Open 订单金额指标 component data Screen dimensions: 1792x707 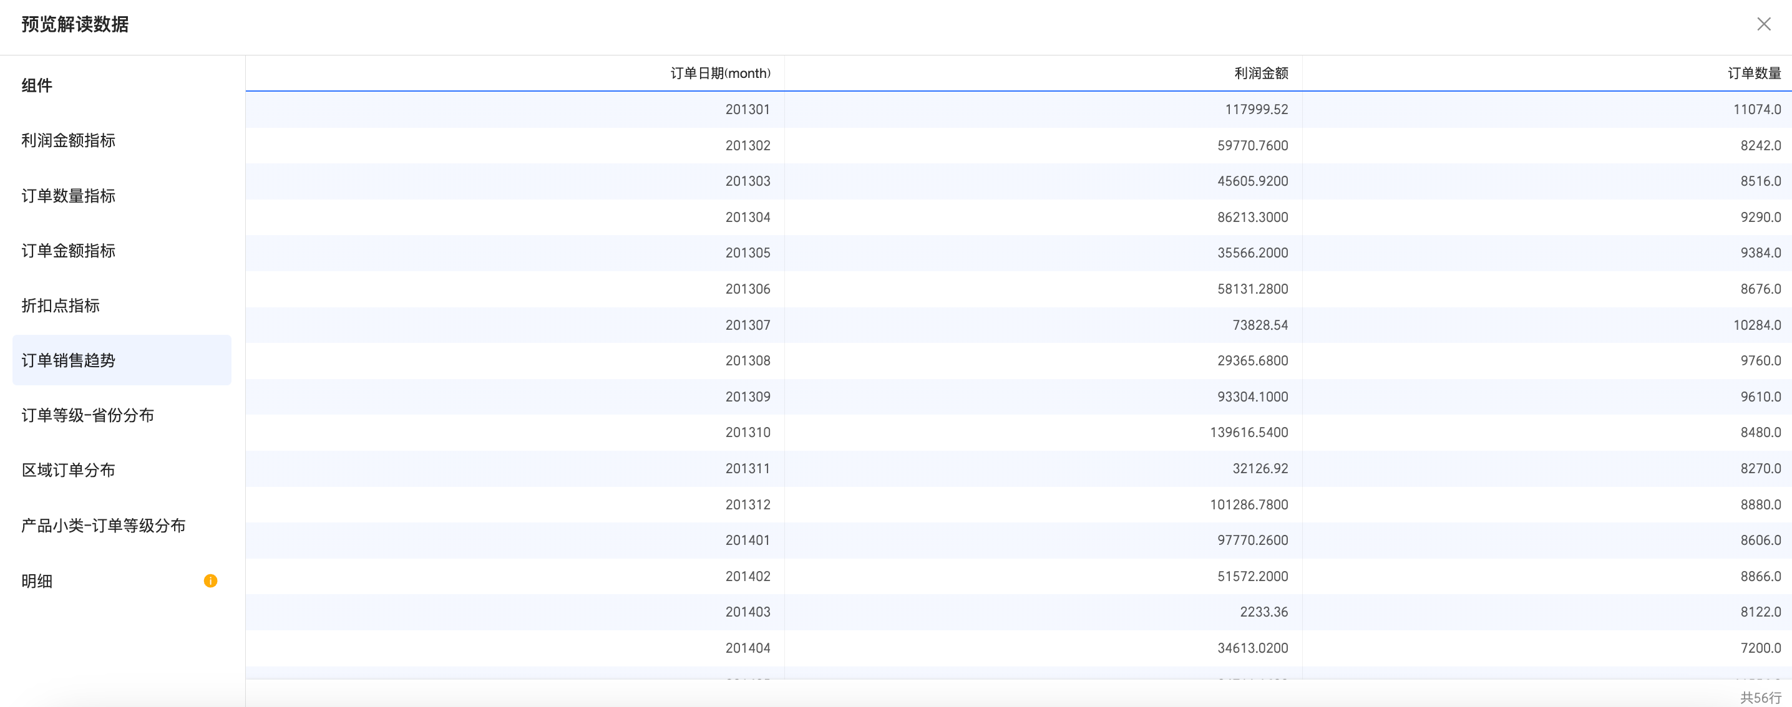coord(68,251)
